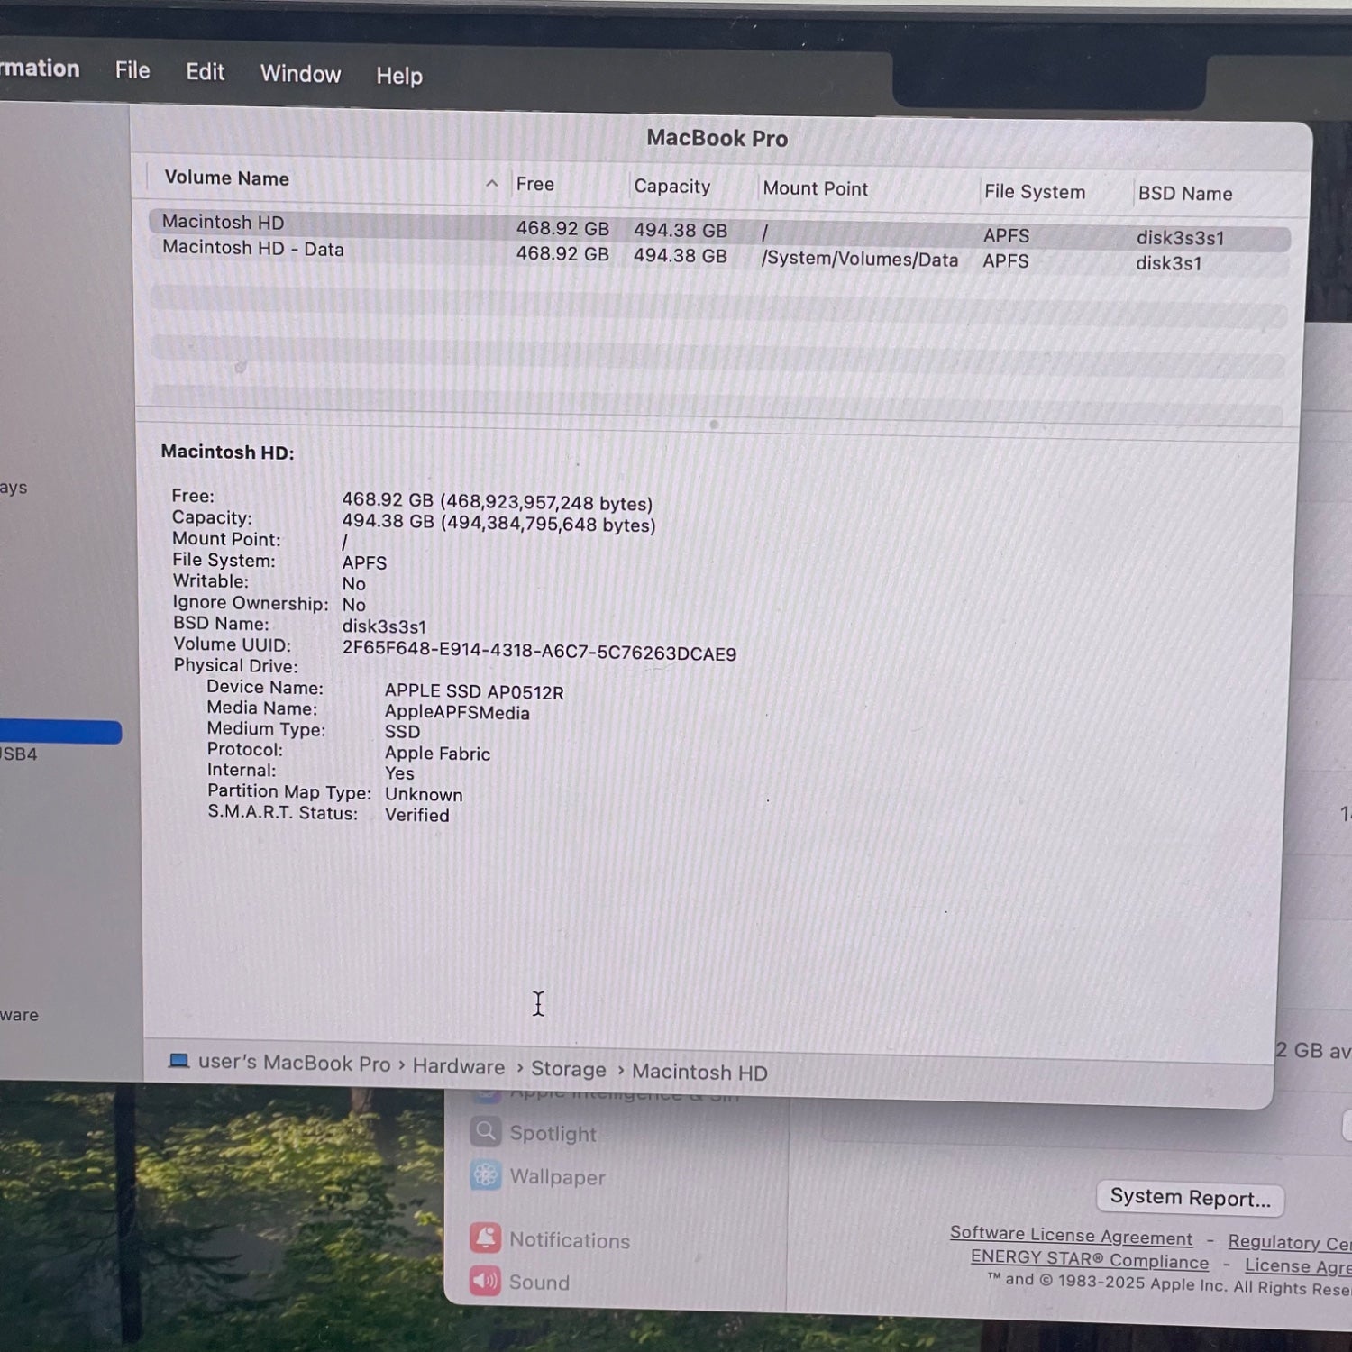
Task: Open ENERGY STAR Compliance link
Action: [1089, 1259]
